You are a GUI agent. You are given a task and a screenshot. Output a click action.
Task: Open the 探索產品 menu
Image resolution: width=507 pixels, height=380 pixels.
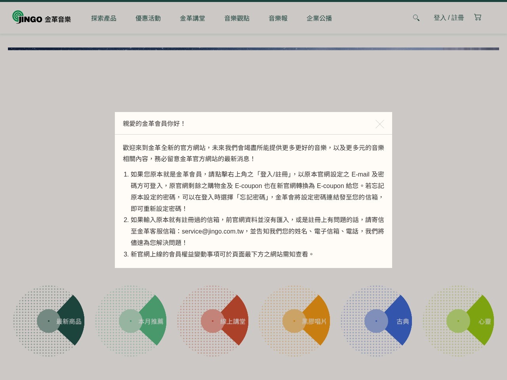click(104, 18)
